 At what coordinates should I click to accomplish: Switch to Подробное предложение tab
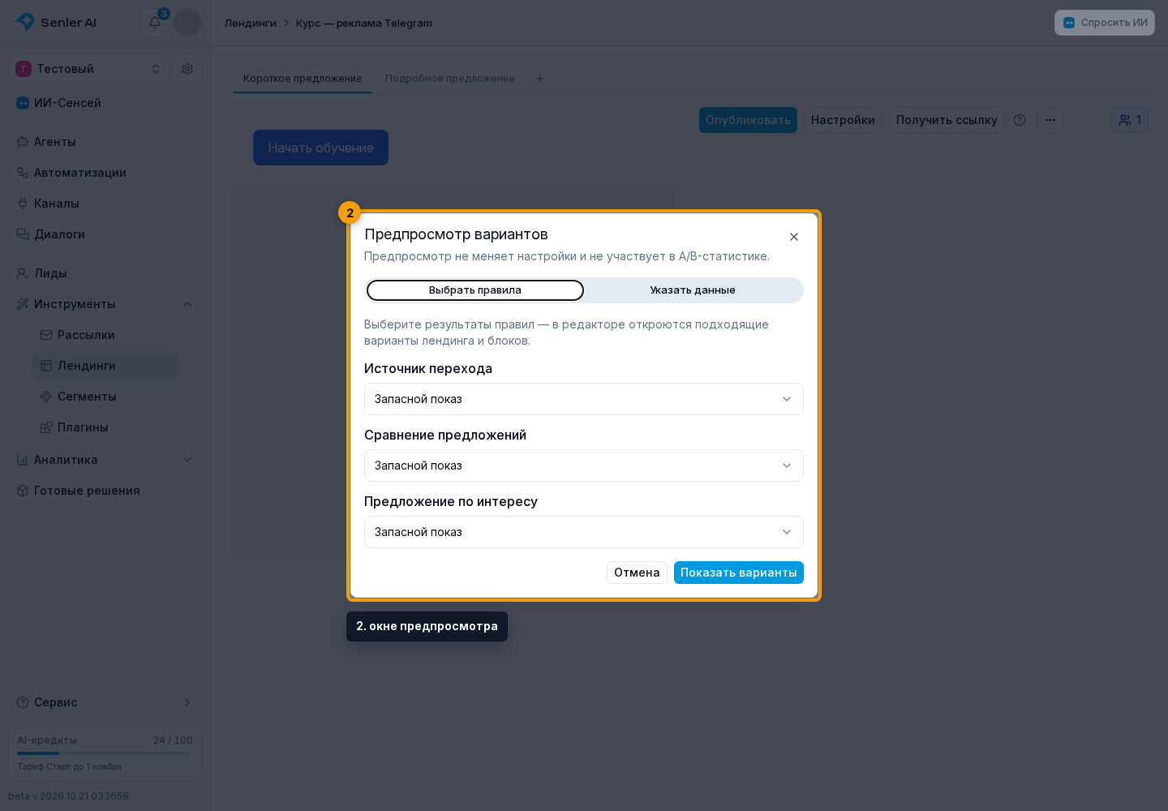(450, 79)
